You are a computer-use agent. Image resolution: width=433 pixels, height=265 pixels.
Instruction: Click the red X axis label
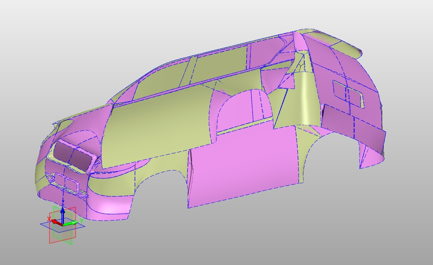tap(49, 218)
